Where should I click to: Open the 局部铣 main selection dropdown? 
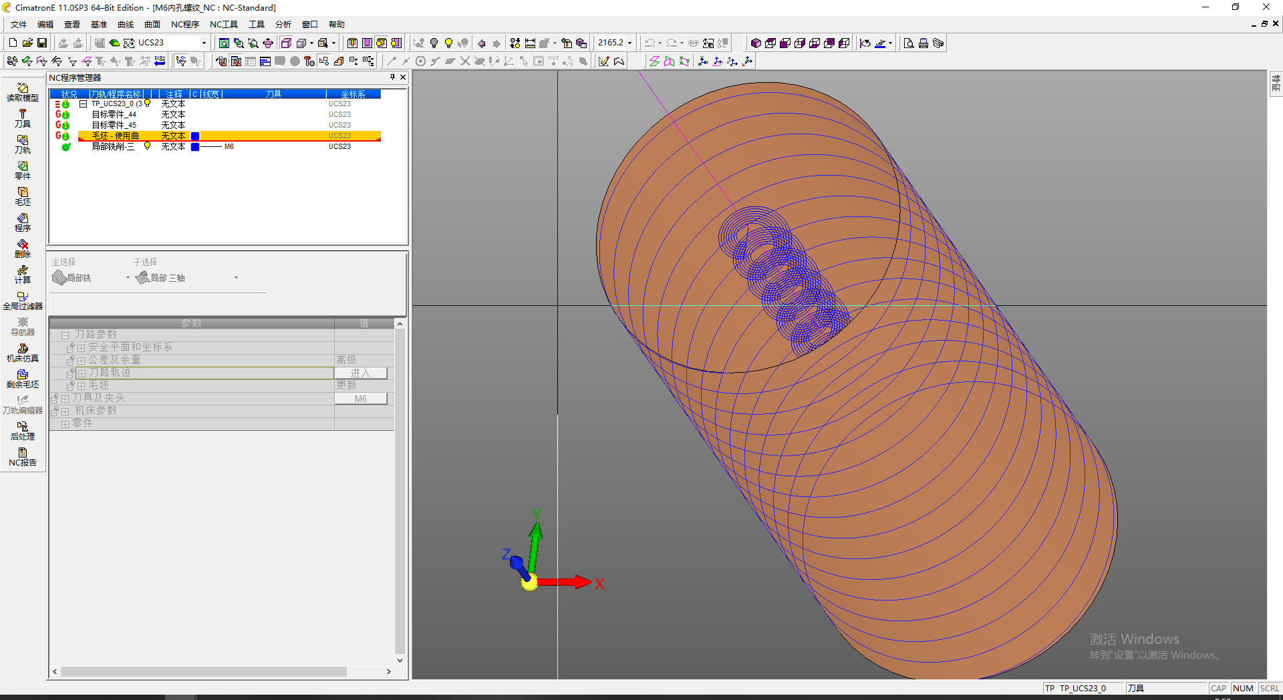(x=128, y=278)
